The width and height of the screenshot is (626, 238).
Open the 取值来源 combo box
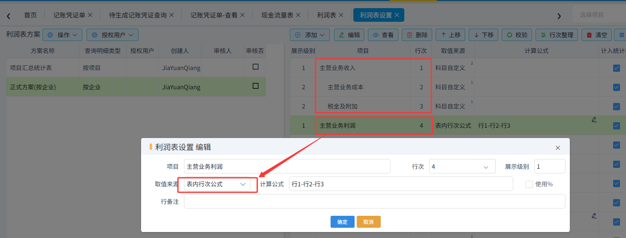point(217,184)
